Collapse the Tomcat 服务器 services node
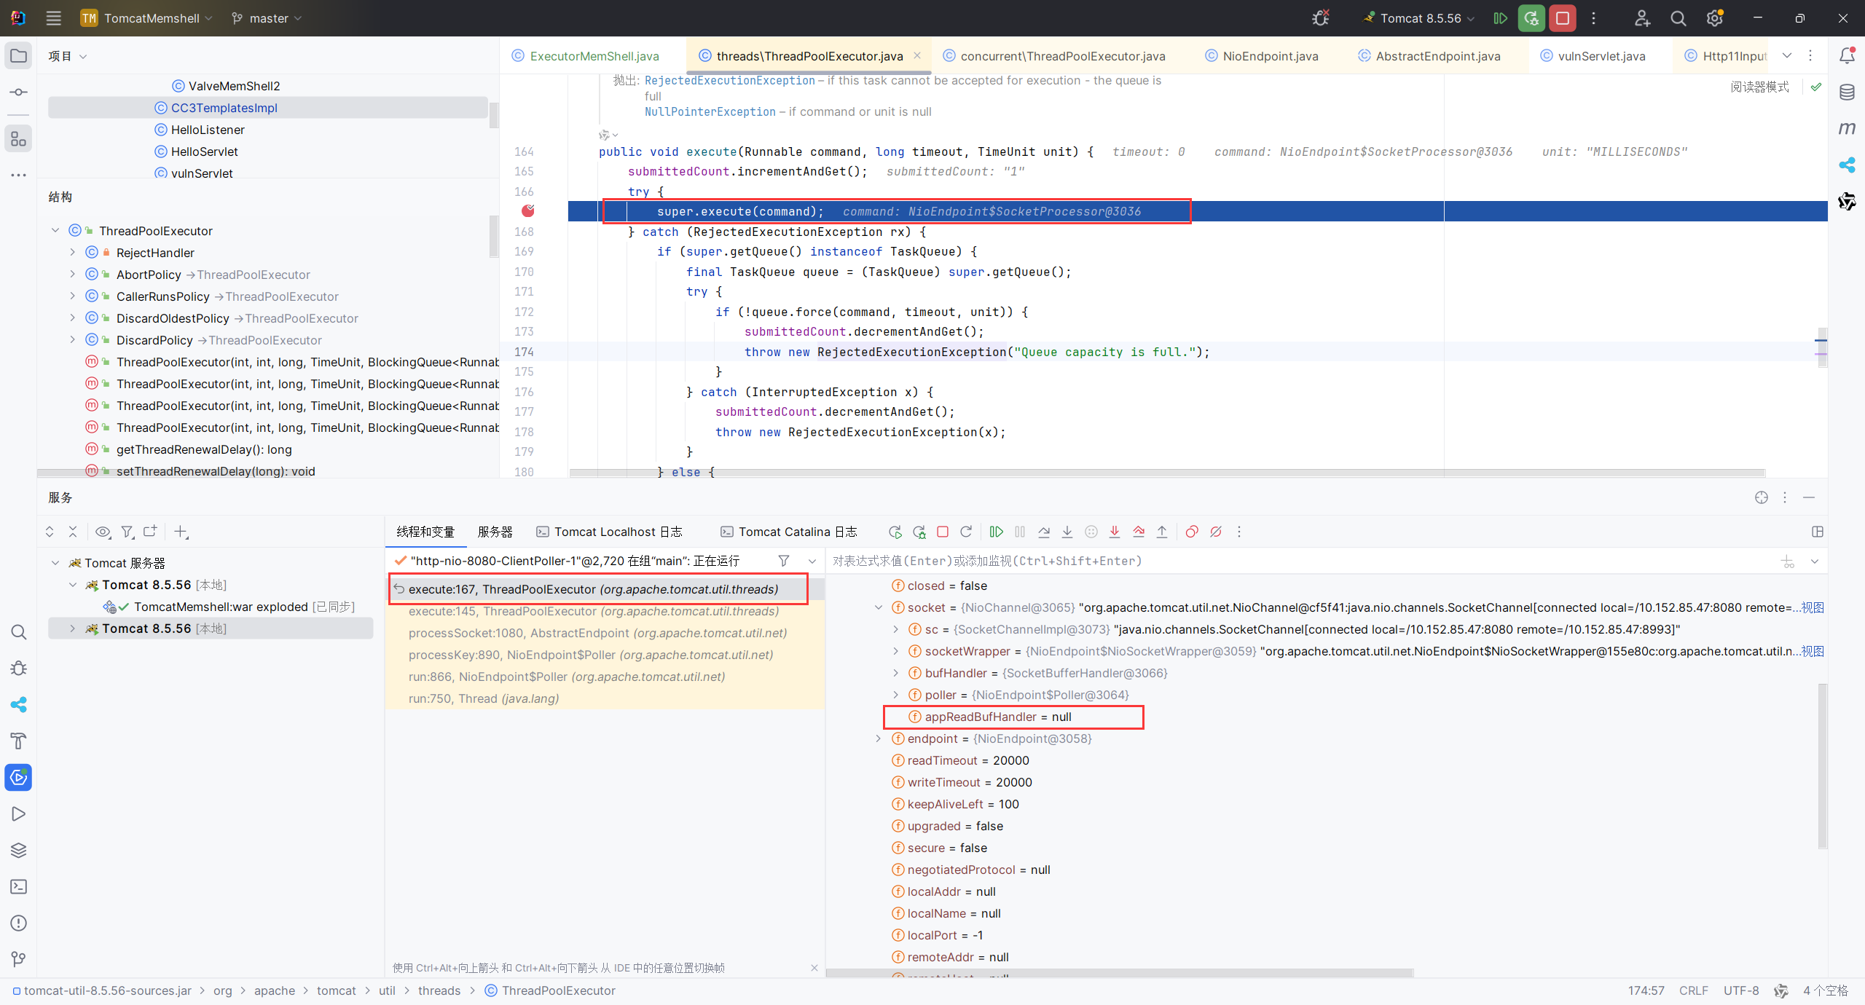 (x=55, y=563)
